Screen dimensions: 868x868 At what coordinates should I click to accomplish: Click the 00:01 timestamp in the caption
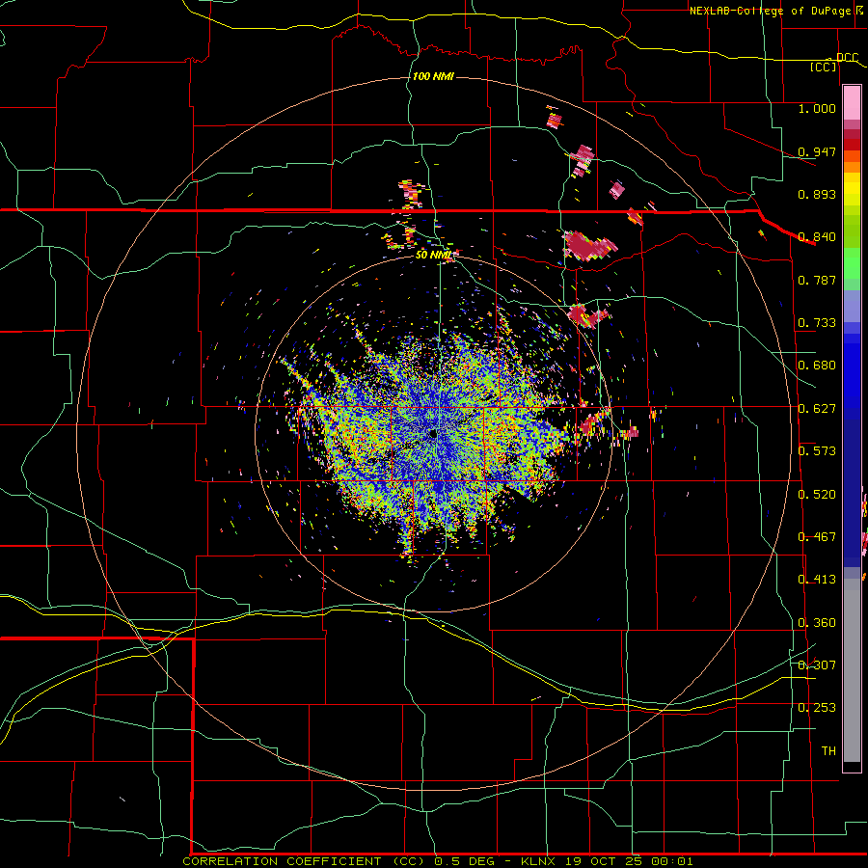[x=671, y=861]
